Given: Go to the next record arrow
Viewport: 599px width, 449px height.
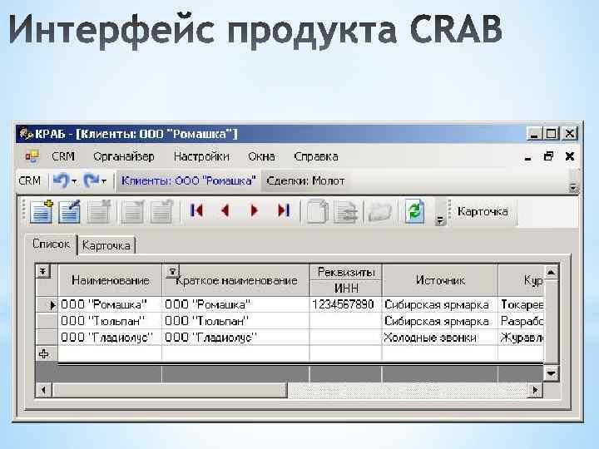Looking at the screenshot, I should click(x=254, y=210).
